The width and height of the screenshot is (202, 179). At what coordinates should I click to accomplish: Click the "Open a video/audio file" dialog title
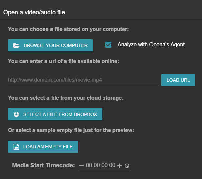pos(34,13)
